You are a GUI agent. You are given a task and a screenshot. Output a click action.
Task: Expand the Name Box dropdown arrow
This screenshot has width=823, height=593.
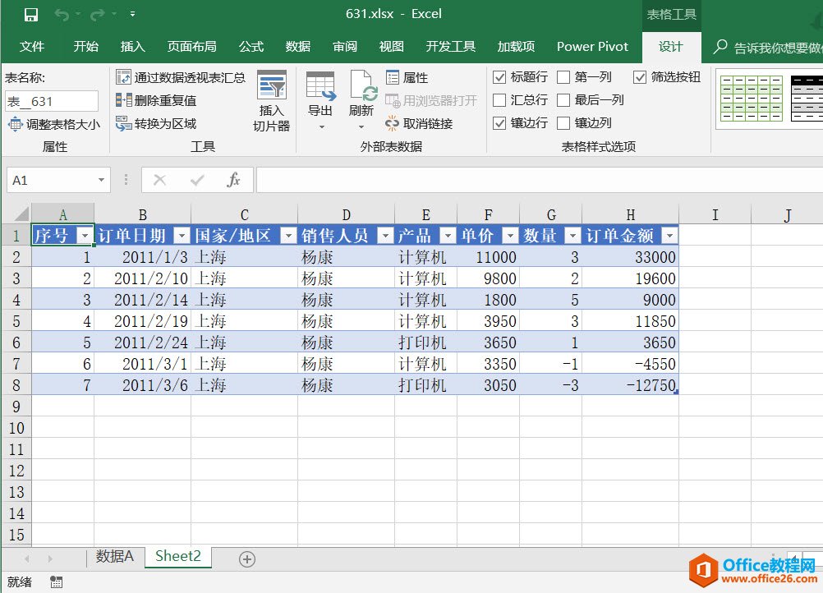[101, 180]
